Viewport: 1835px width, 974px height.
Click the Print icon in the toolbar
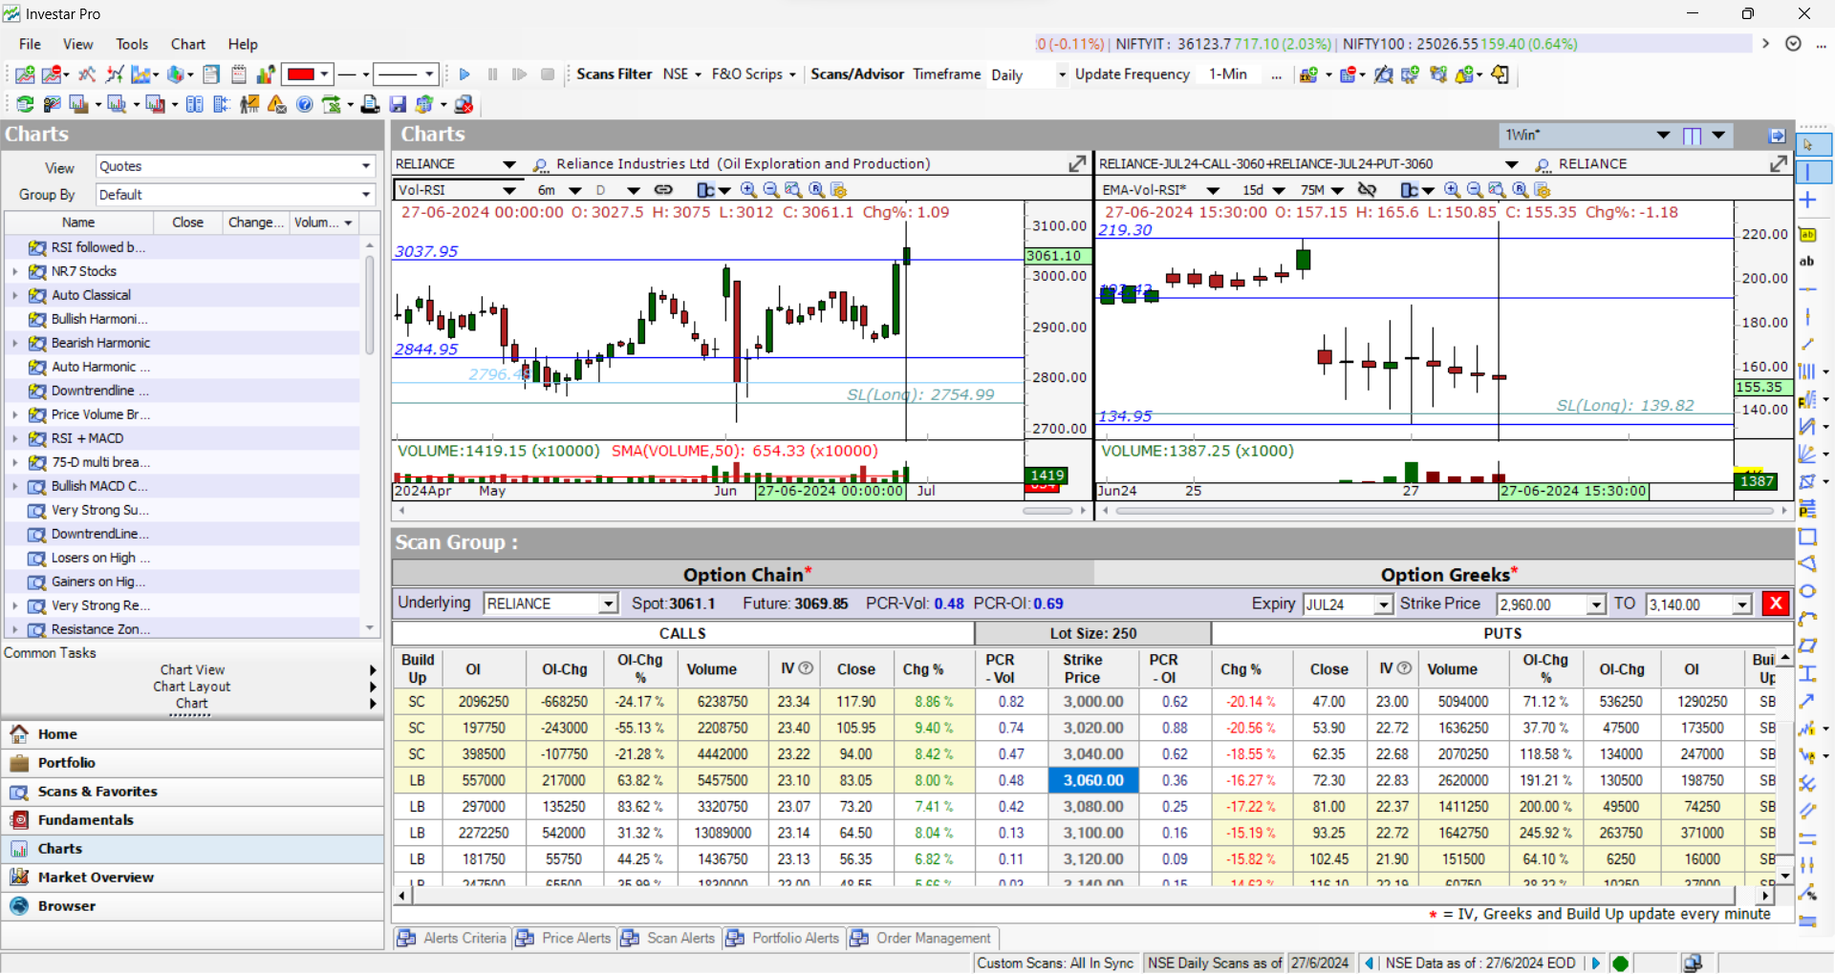(370, 104)
